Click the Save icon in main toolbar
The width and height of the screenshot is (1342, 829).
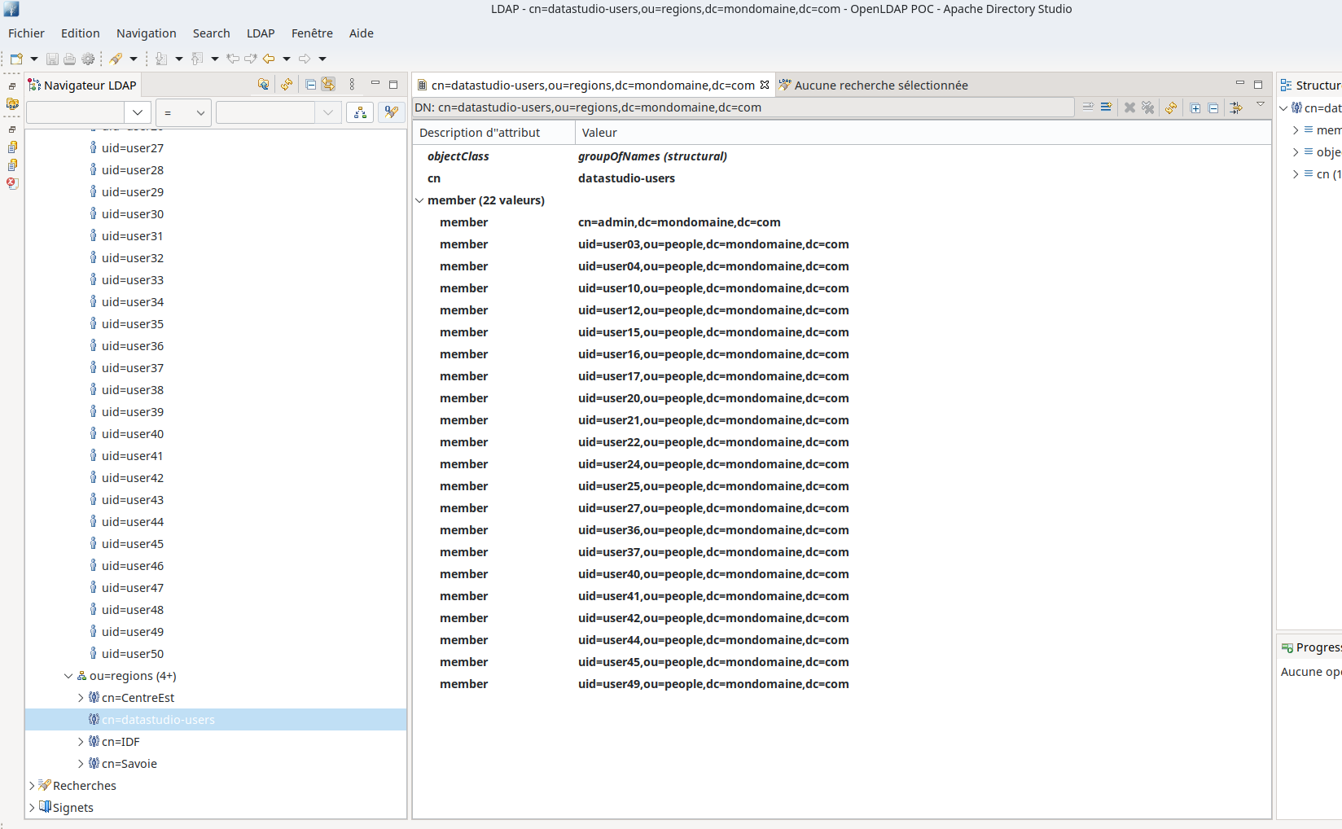pos(52,59)
